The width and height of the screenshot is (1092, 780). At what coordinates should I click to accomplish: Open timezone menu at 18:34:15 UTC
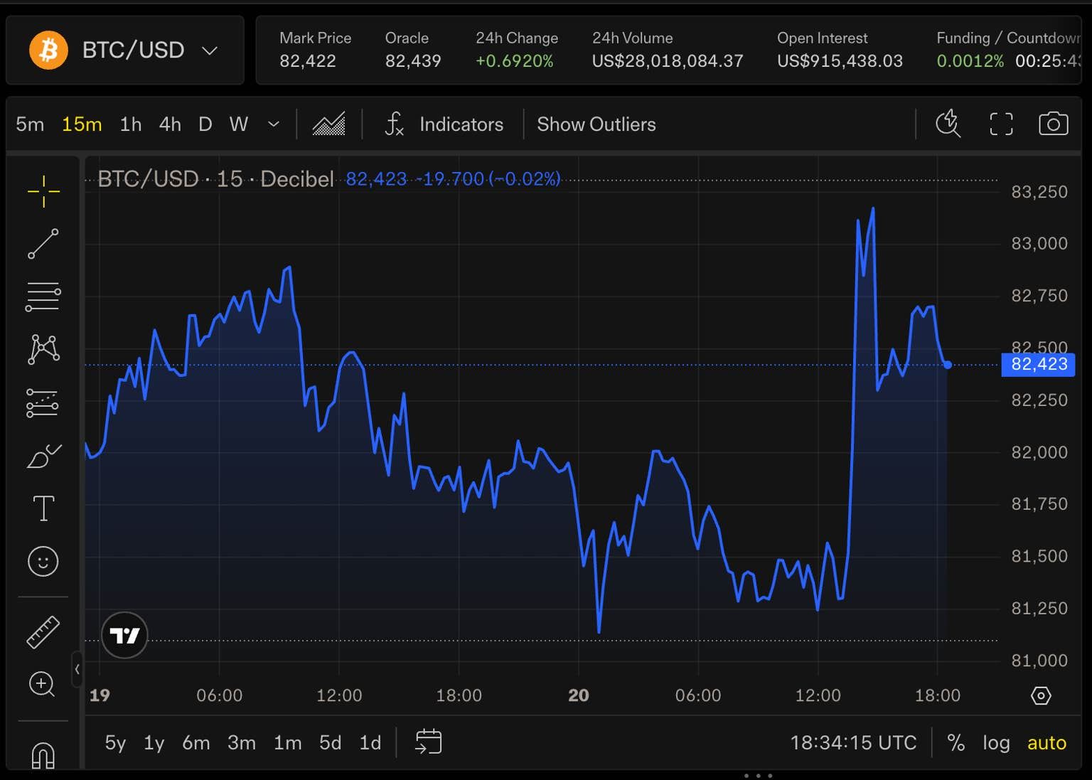[853, 742]
